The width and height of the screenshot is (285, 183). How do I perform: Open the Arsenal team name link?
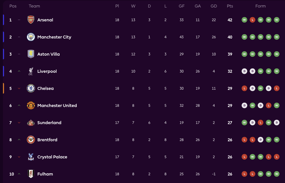(x=45, y=20)
